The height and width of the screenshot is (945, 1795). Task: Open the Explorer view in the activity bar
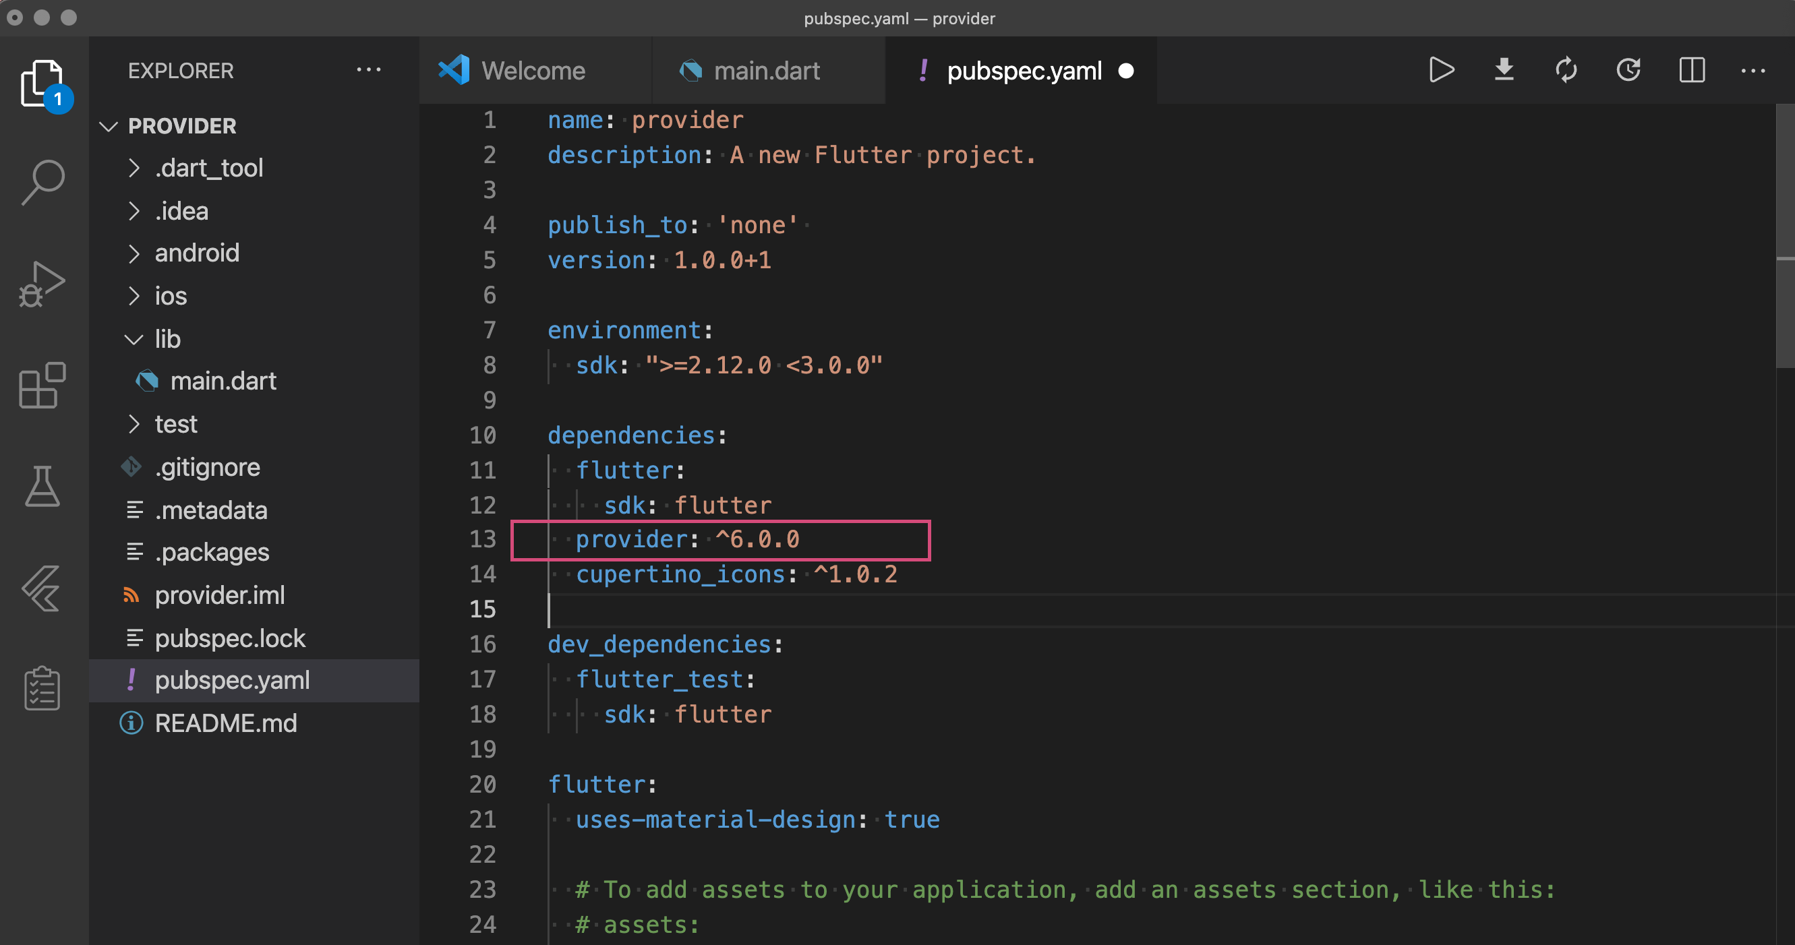(43, 84)
